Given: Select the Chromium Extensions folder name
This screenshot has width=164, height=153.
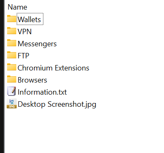Looking at the screenshot, I should (x=53, y=68).
